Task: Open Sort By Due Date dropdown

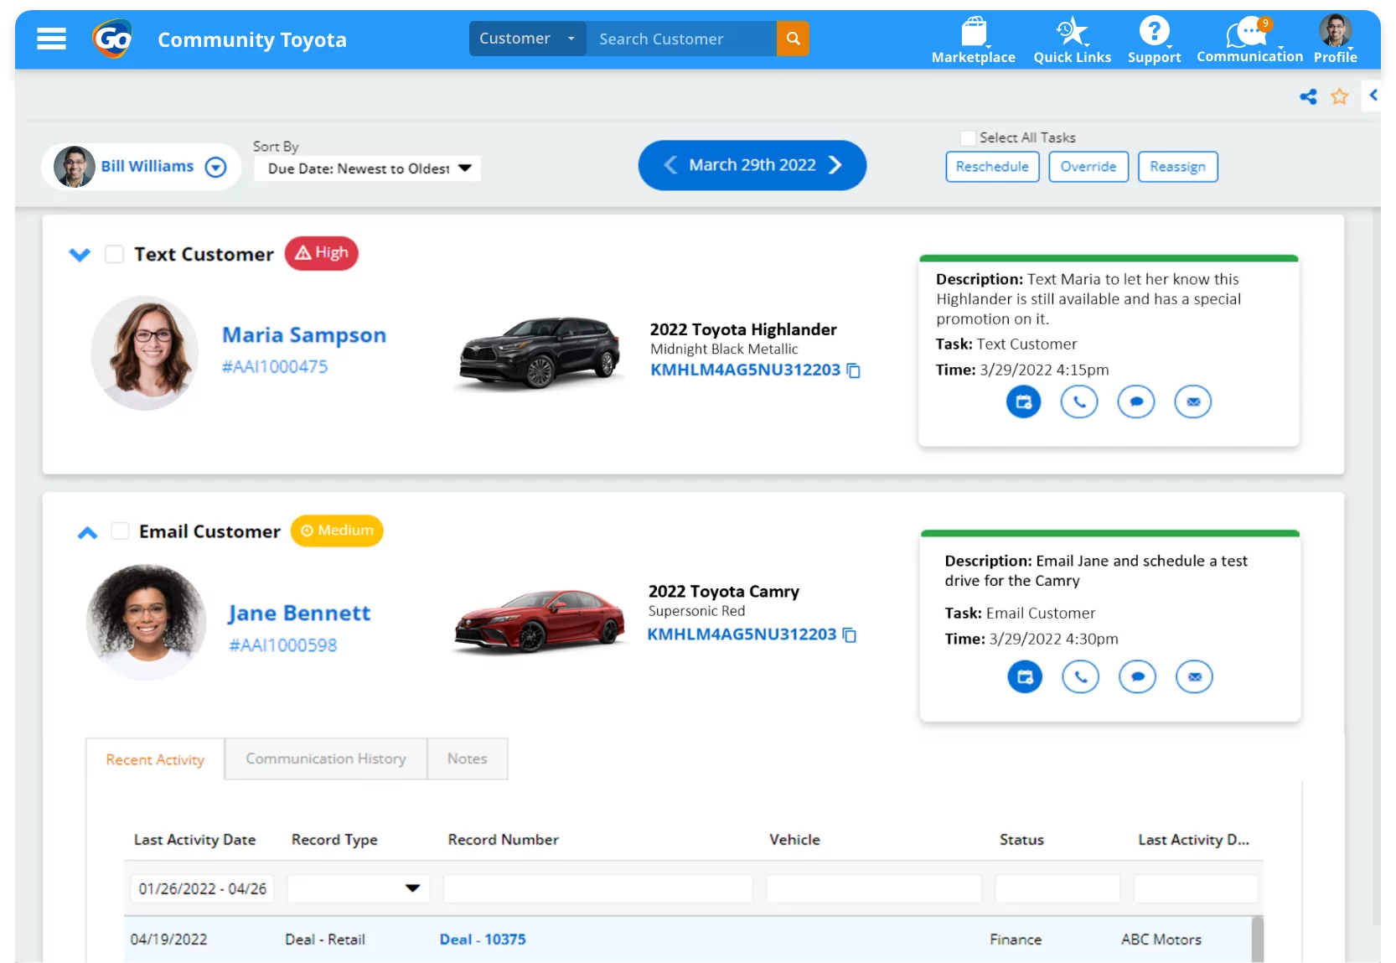Action: (368, 168)
